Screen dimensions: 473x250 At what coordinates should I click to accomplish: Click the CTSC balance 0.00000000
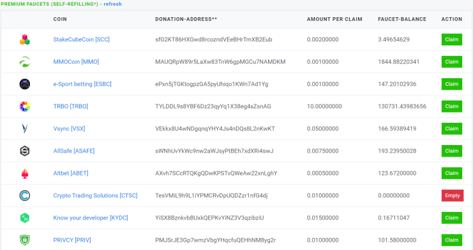(x=394, y=196)
